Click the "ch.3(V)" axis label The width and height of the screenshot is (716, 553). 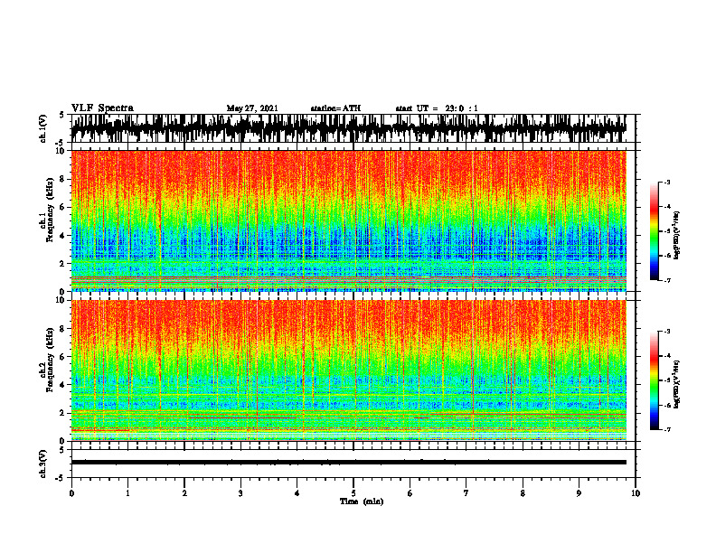pos(43,464)
